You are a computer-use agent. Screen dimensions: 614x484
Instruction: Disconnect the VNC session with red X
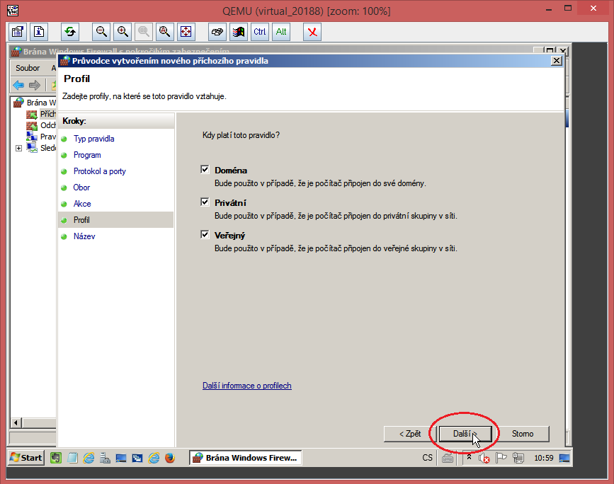click(312, 32)
